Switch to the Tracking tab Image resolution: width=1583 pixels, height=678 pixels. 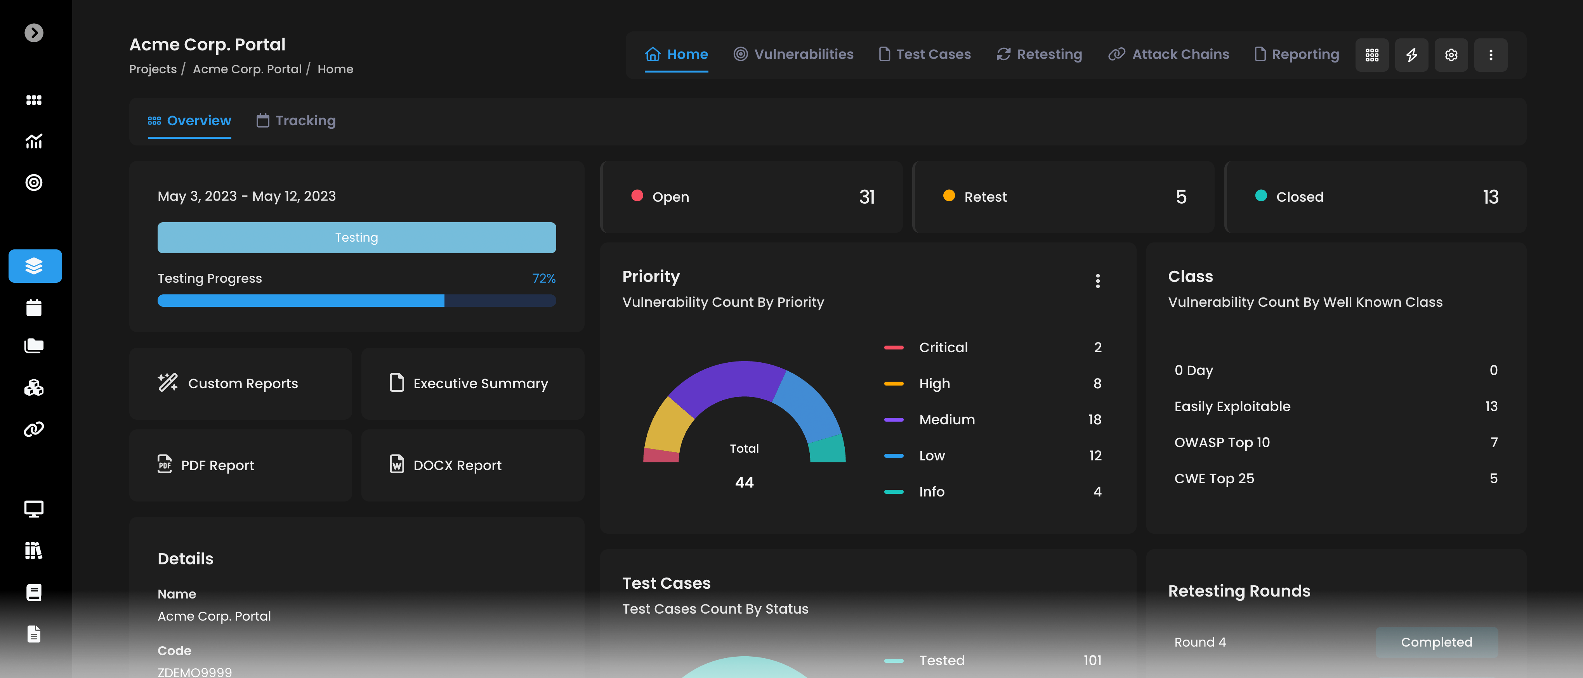pyautogui.click(x=295, y=120)
